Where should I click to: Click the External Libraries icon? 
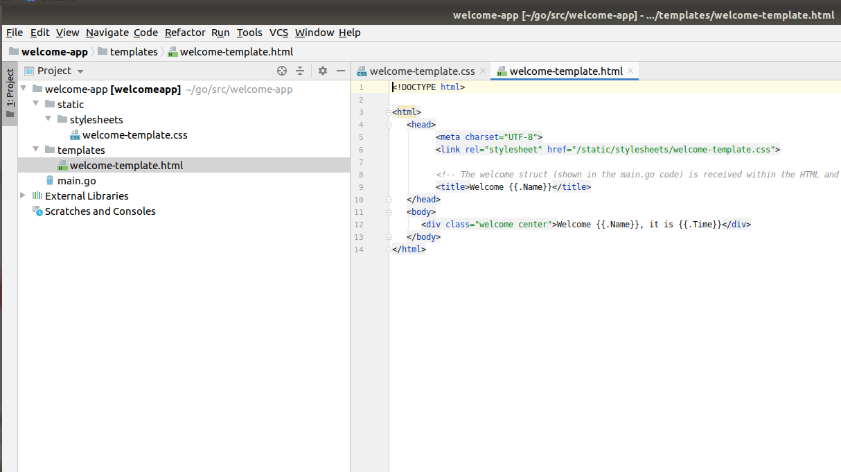coord(37,196)
